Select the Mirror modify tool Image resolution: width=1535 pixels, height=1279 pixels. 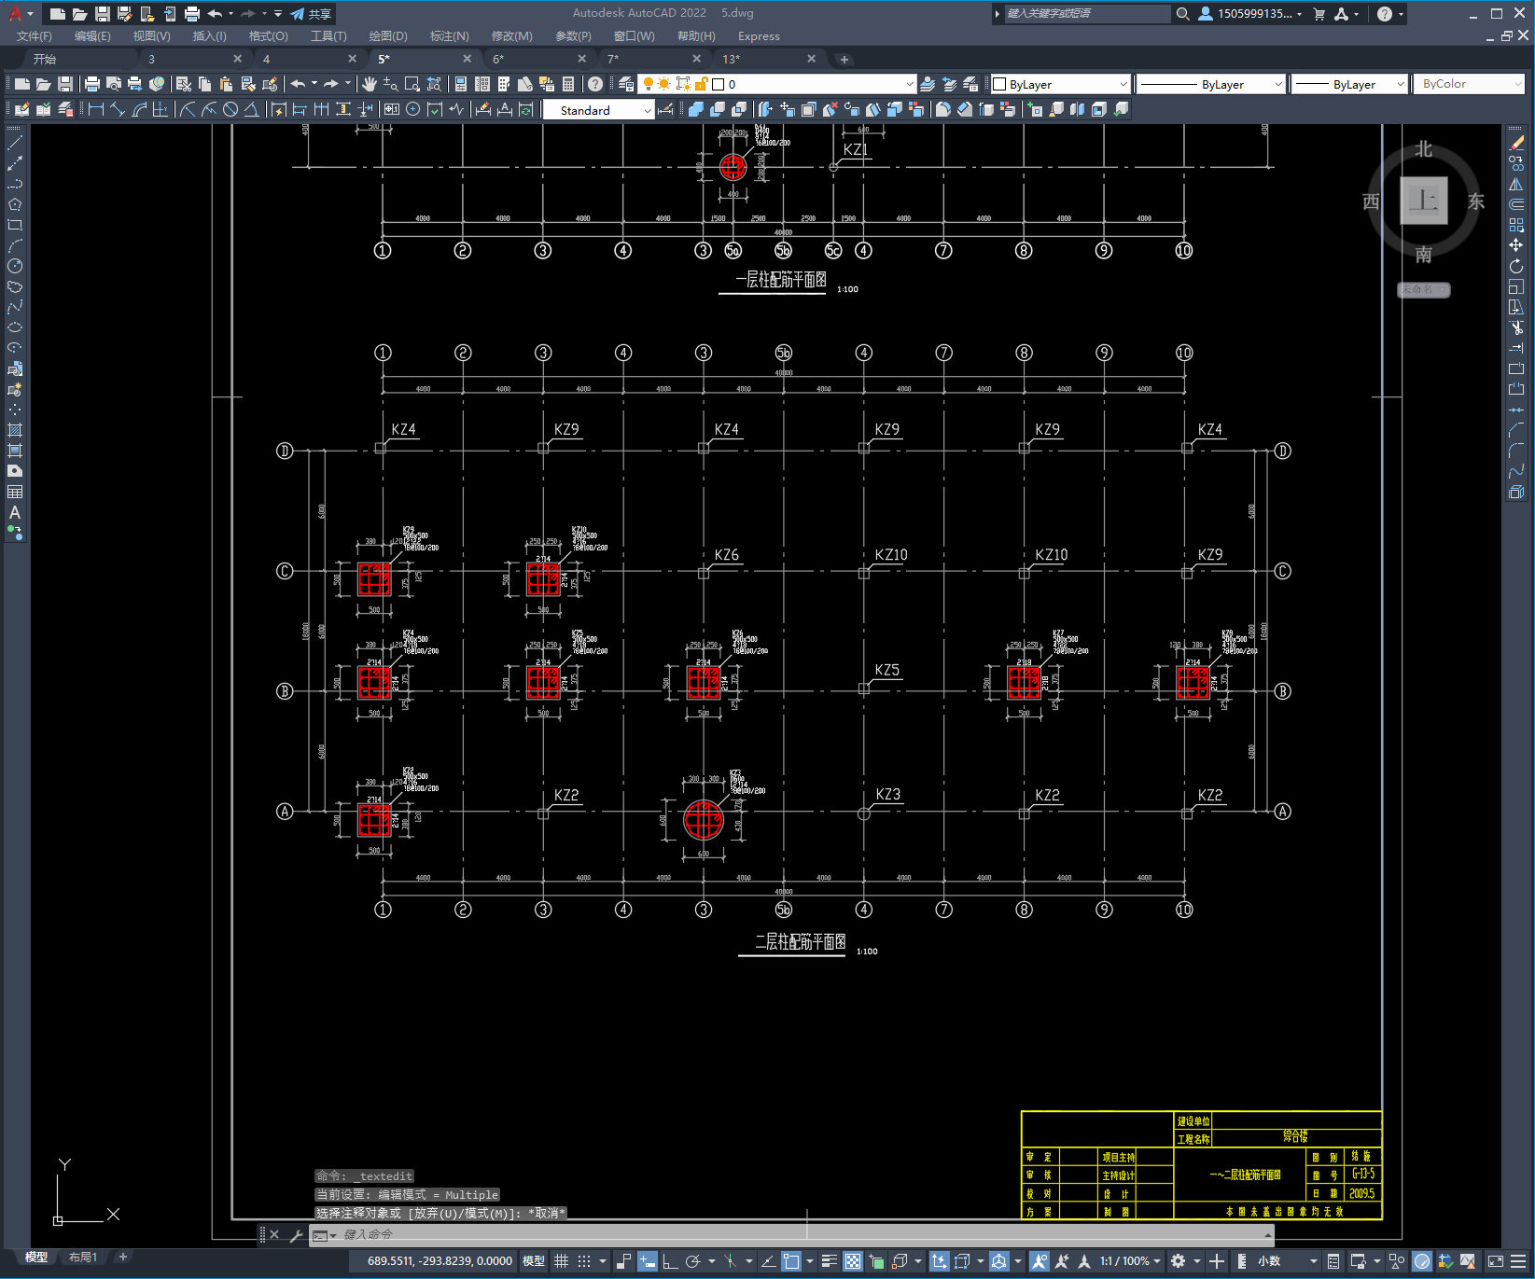pos(1516,184)
